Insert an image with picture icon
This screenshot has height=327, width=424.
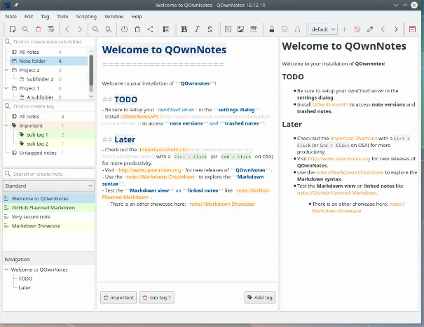click(x=240, y=29)
